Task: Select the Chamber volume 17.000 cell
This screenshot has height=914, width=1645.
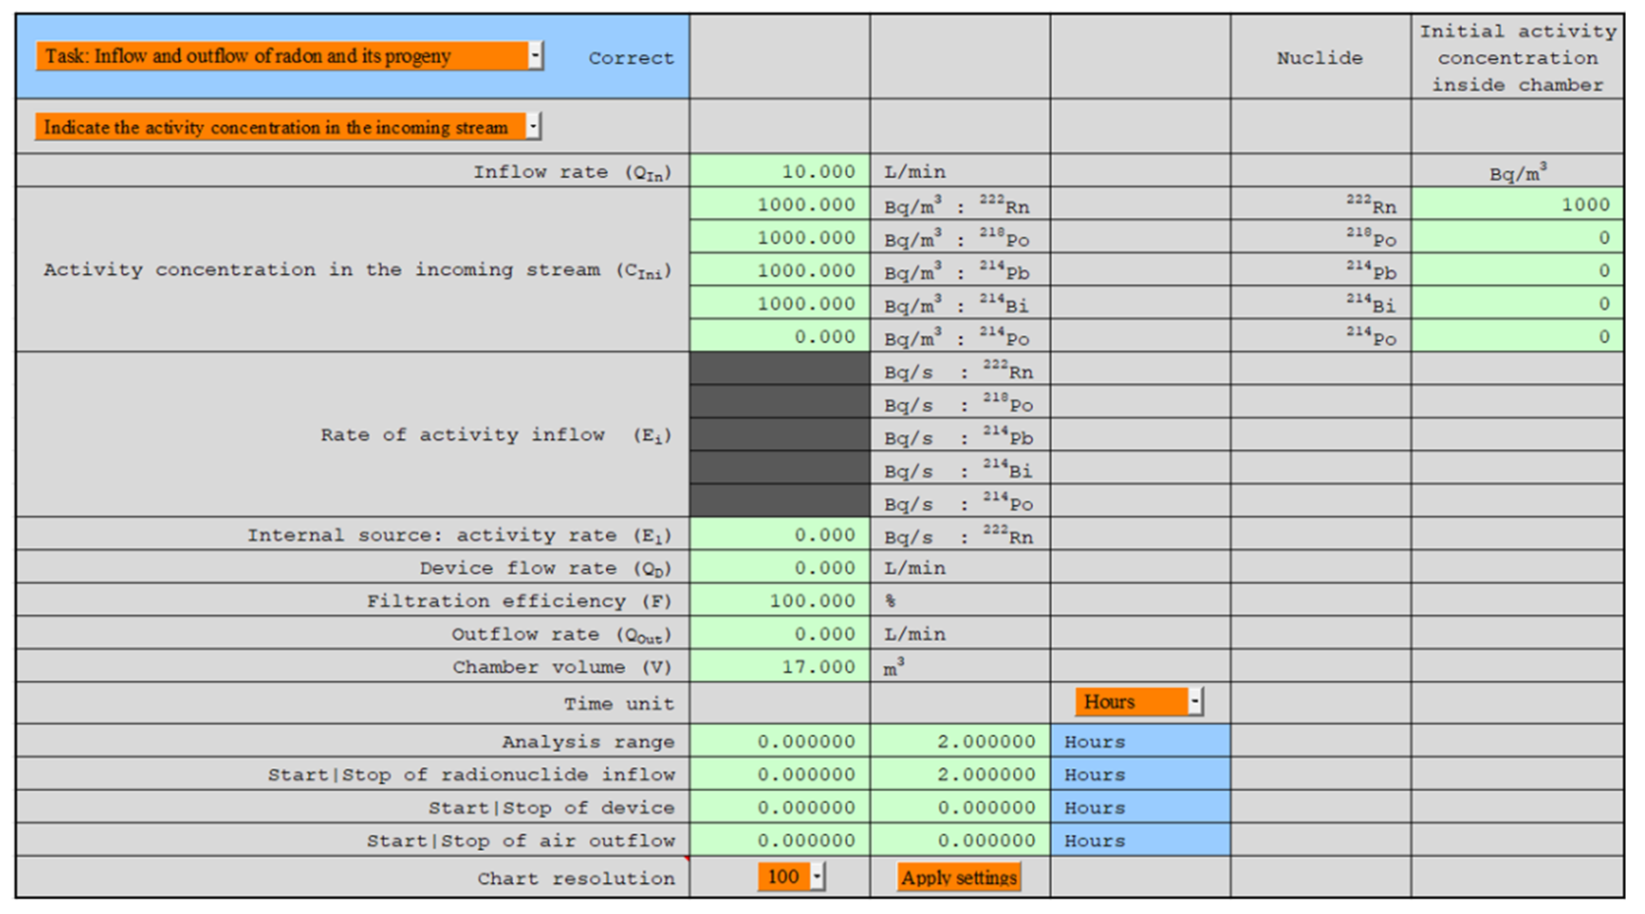Action: click(x=779, y=666)
